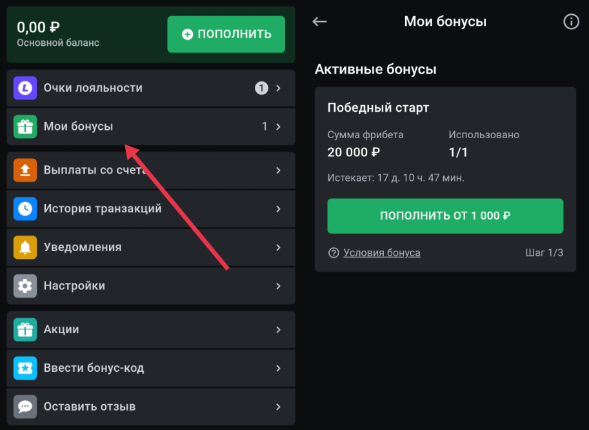589x430 pixels.
Task: Expand Оставить отзыв via its chevron
Action: tap(279, 407)
